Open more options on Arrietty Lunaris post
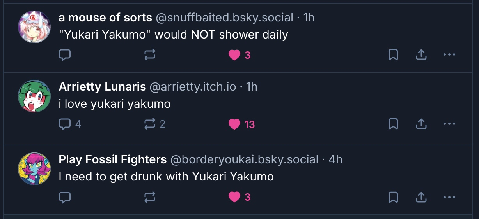The height and width of the screenshot is (219, 479). [x=449, y=124]
